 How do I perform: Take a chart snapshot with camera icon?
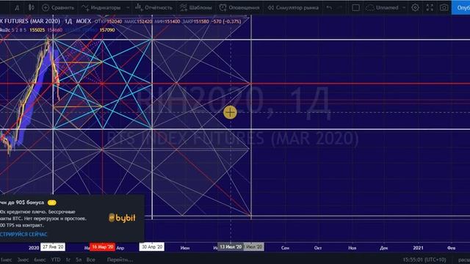(444, 8)
